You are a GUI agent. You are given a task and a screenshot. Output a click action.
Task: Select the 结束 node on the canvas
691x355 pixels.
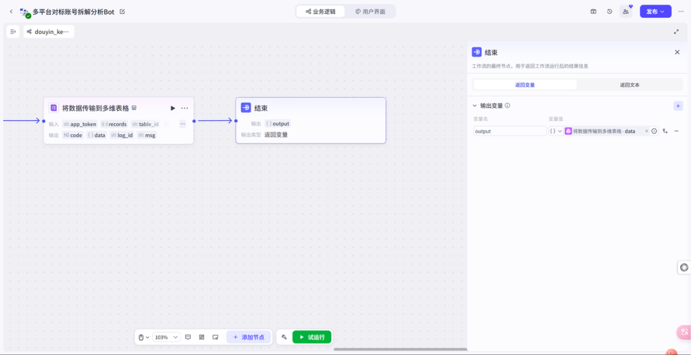click(311, 120)
